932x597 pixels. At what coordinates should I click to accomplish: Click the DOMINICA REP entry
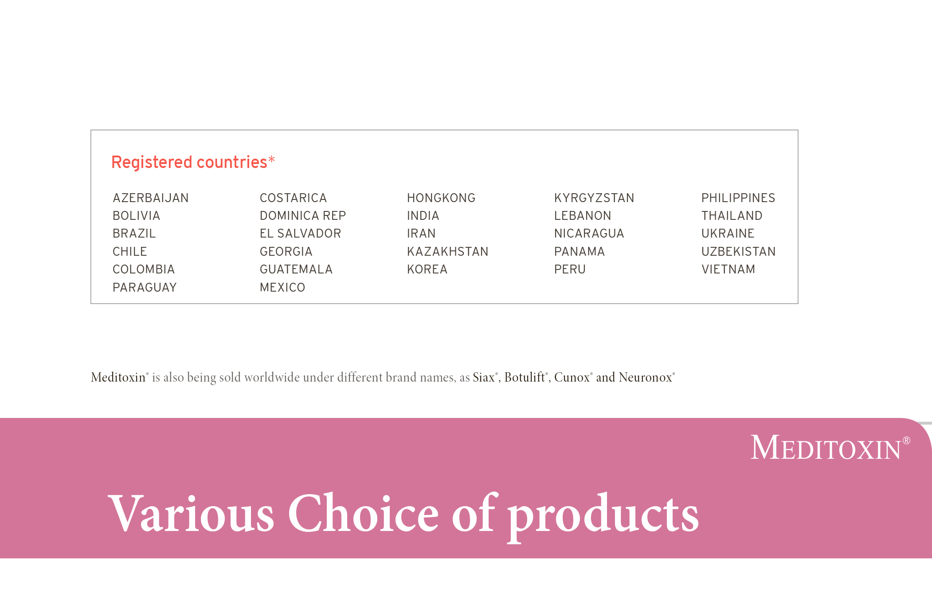tap(303, 215)
